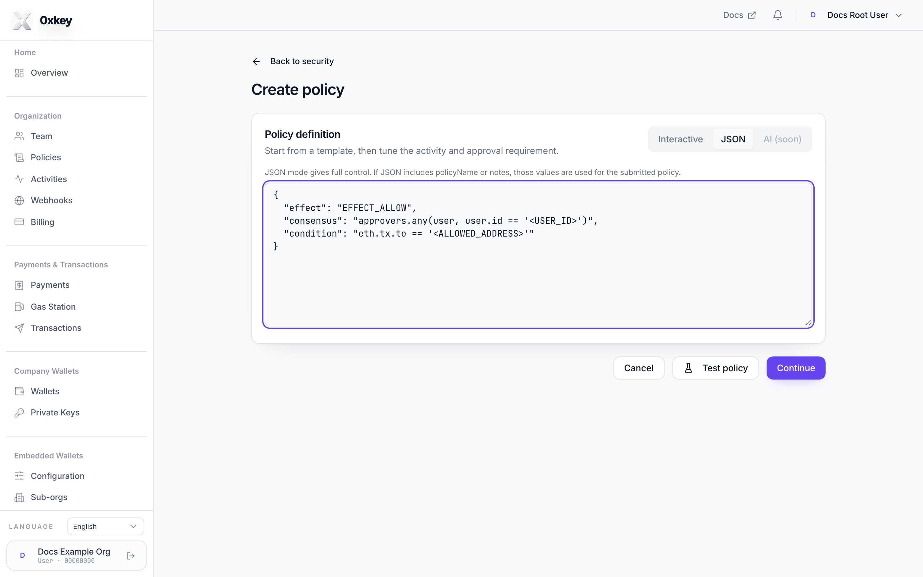
Task: Click inside the policy JSON text area
Action: 538,255
